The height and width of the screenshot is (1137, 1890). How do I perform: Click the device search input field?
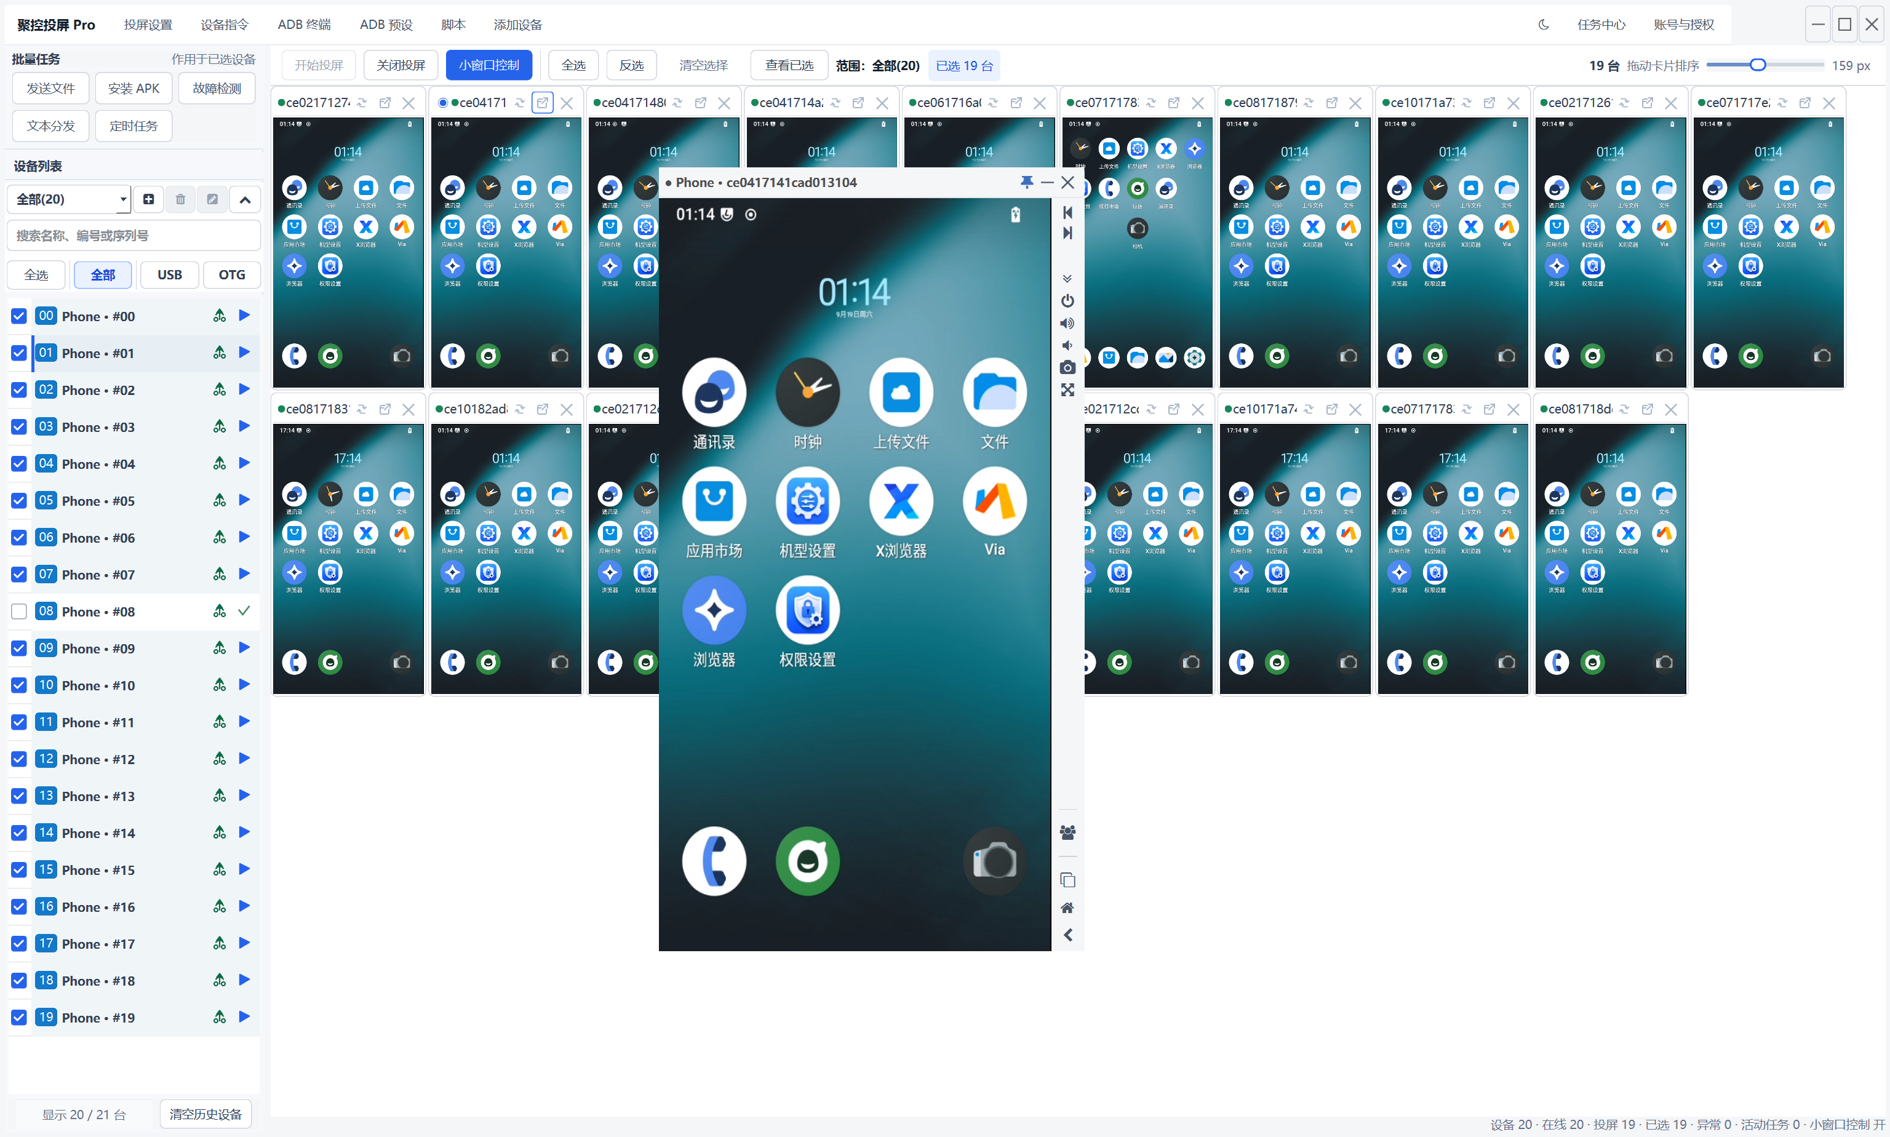tap(134, 235)
